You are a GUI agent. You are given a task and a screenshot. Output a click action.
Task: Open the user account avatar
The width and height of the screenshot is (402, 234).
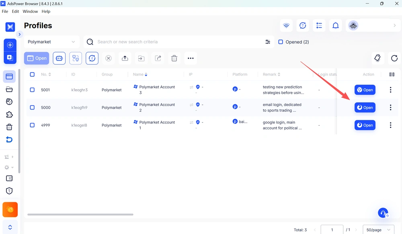(353, 25)
